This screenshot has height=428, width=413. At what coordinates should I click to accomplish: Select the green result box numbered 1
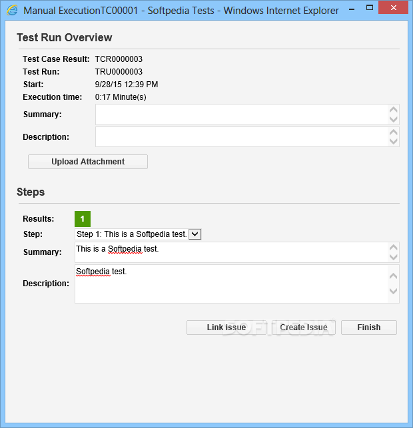click(83, 219)
